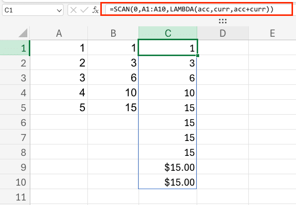296x205 pixels.
Task: Select column C header
Action: [168, 33]
